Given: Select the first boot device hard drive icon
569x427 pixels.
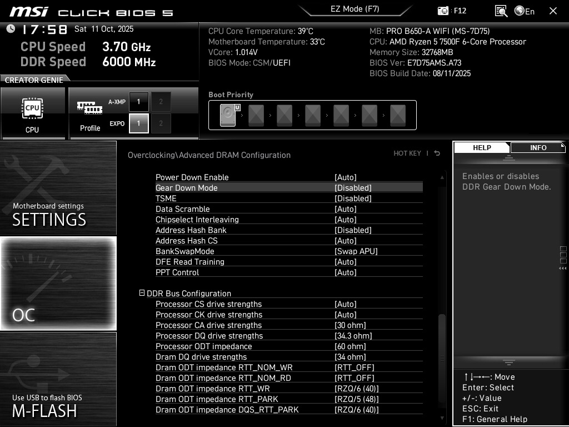Looking at the screenshot, I should coord(228,115).
